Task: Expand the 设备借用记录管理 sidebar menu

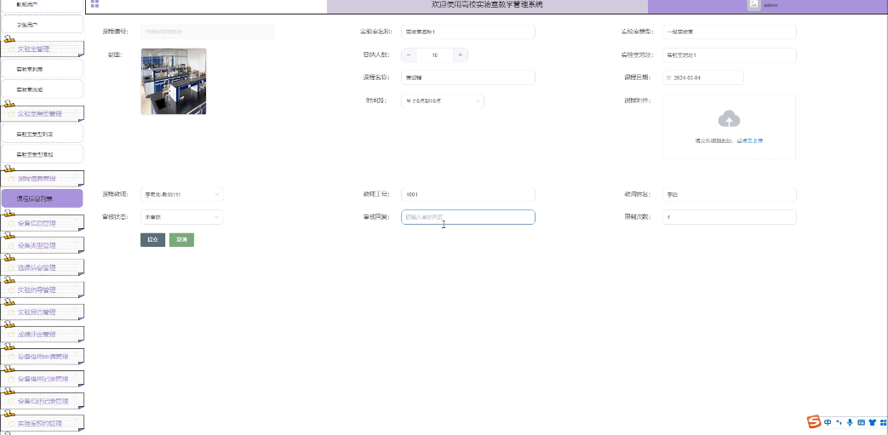Action: [x=43, y=379]
